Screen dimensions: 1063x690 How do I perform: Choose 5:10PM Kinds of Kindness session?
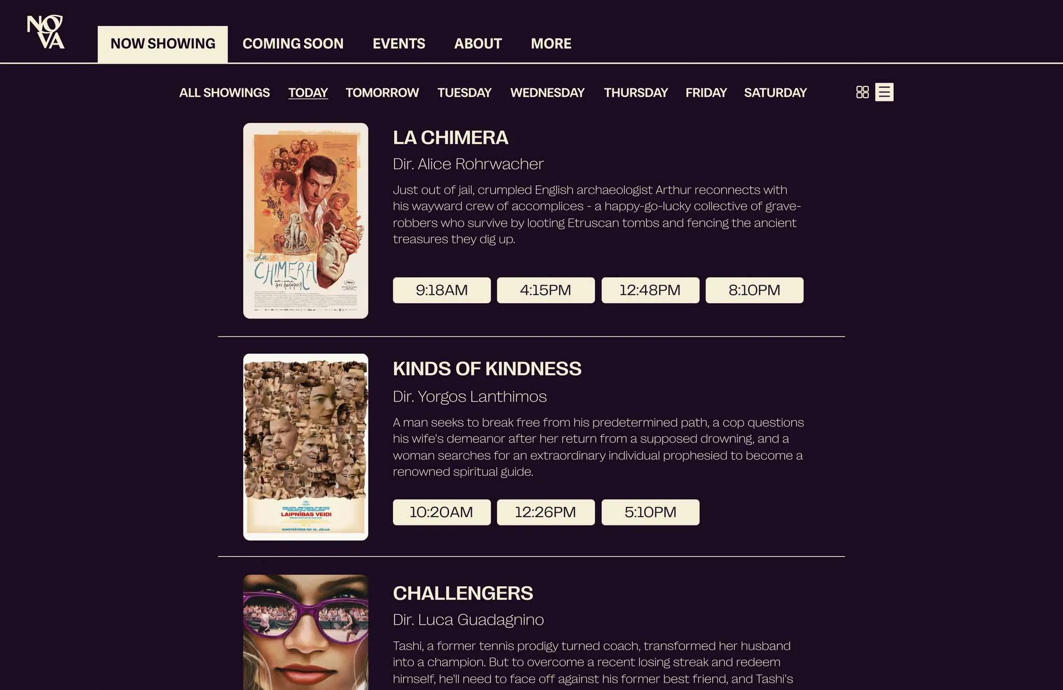tap(650, 512)
